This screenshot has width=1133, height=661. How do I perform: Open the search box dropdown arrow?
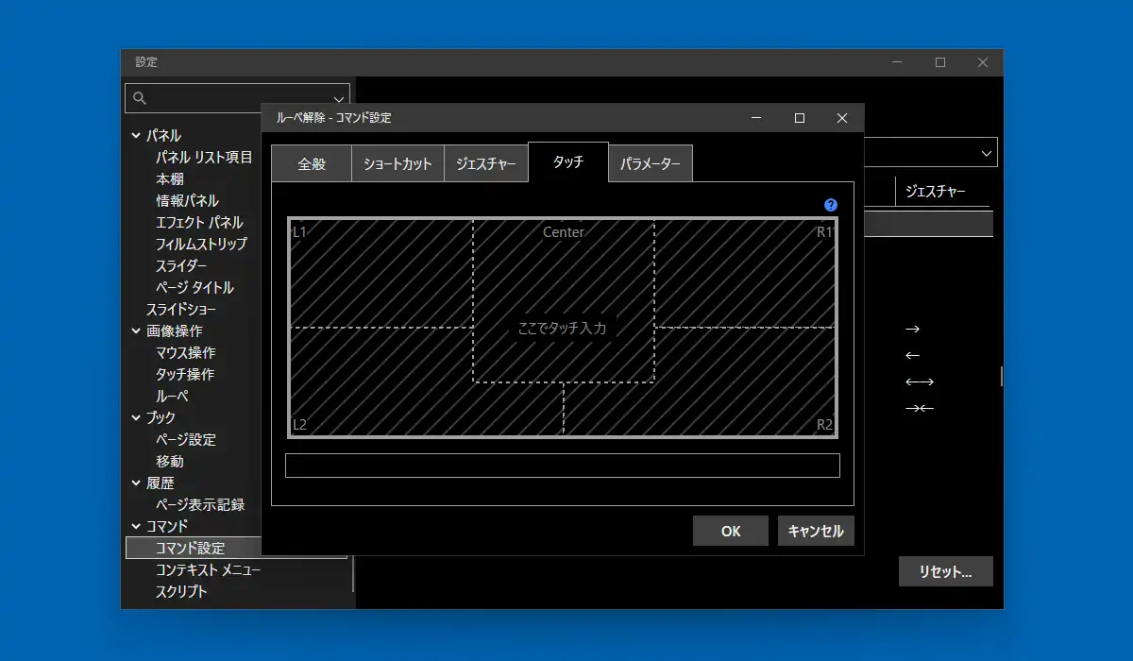pyautogui.click(x=339, y=98)
